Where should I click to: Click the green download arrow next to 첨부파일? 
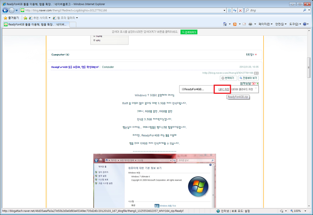click(x=257, y=83)
